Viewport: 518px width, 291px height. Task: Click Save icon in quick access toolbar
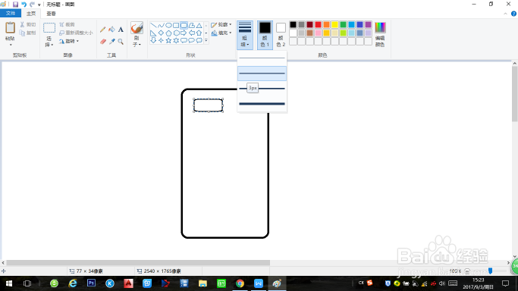pos(15,5)
